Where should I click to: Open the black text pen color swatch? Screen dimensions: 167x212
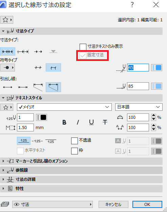[x=42, y=118]
